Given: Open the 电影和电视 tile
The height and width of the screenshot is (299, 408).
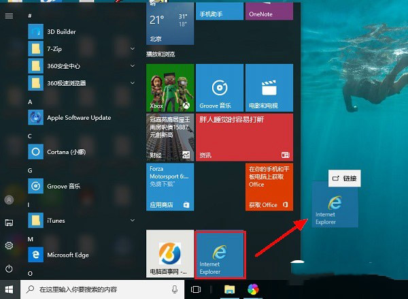Looking at the screenshot, I should tap(269, 87).
